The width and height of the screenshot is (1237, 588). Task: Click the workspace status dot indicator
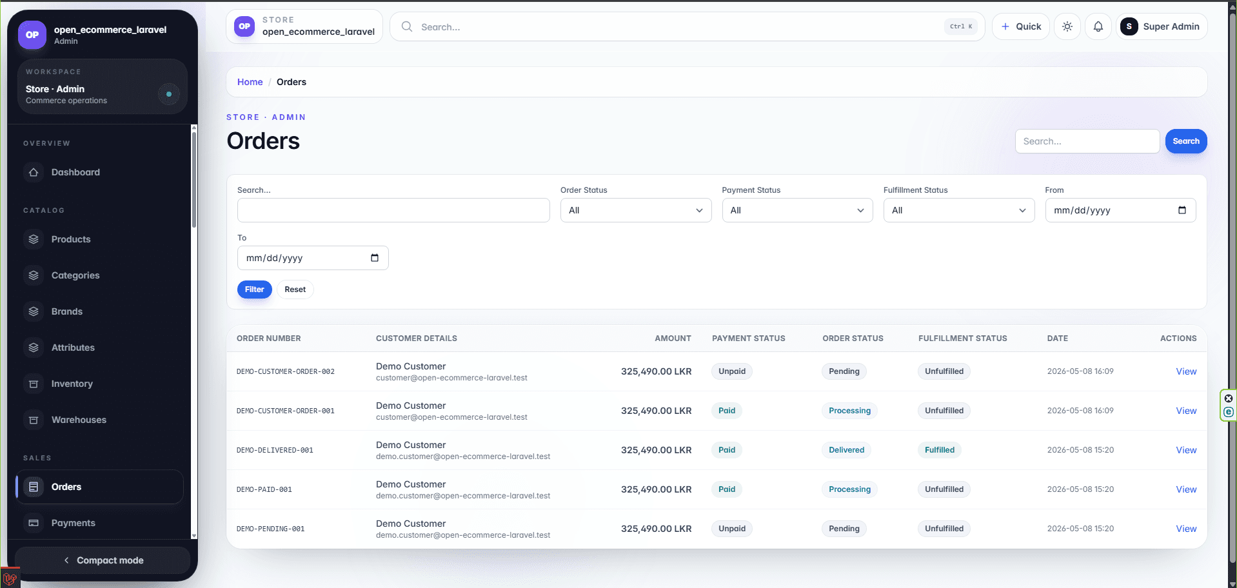(x=169, y=94)
